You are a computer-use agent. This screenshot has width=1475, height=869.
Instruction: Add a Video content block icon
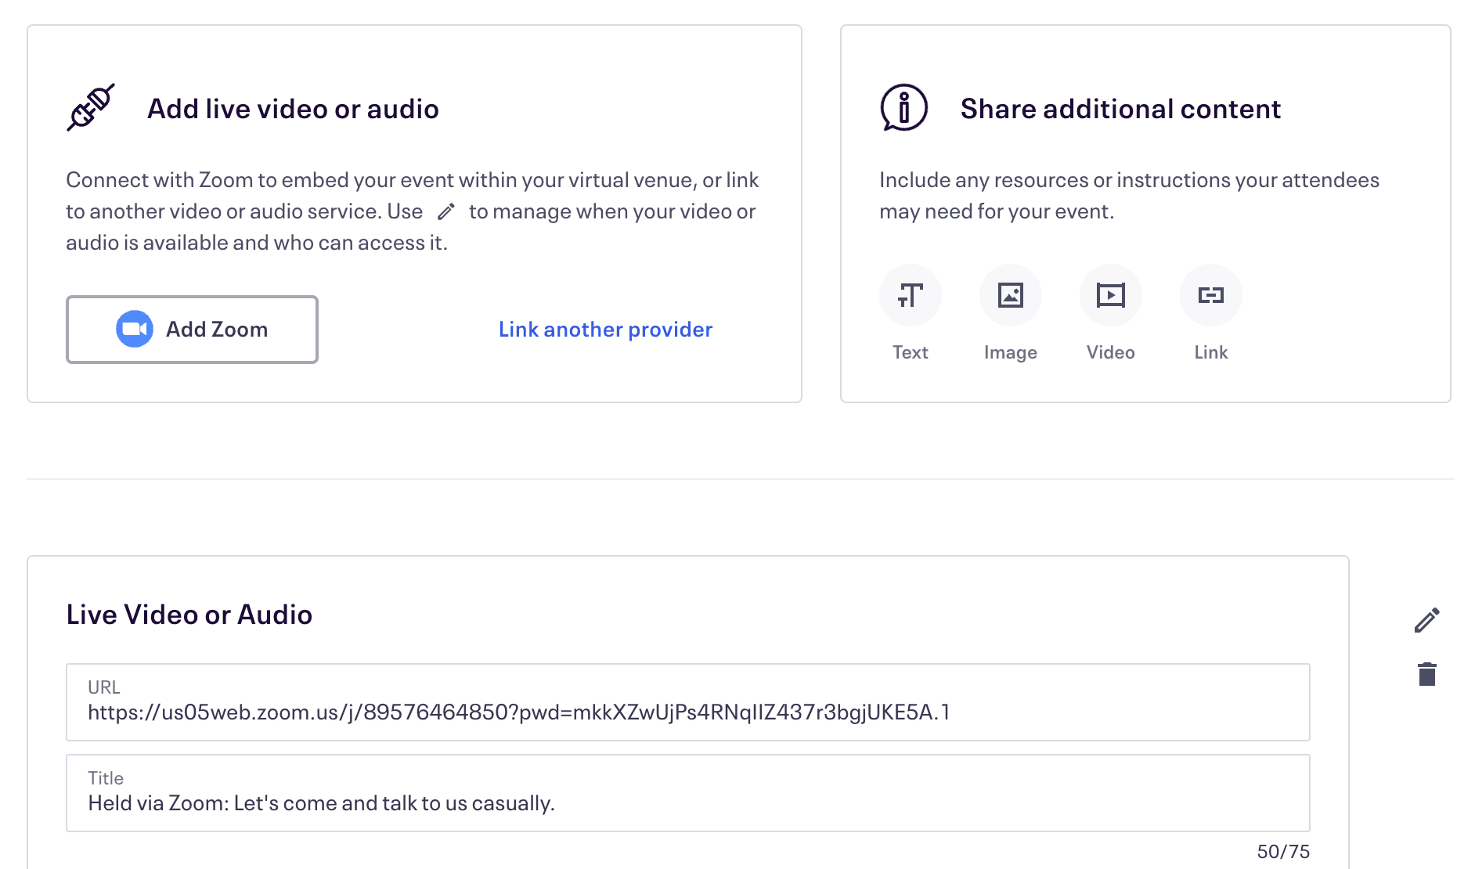click(1110, 295)
